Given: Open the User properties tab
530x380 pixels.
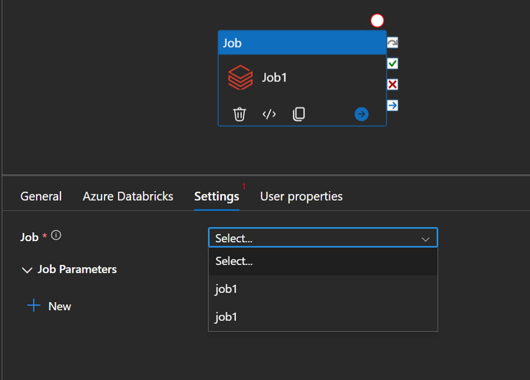Looking at the screenshot, I should point(301,196).
